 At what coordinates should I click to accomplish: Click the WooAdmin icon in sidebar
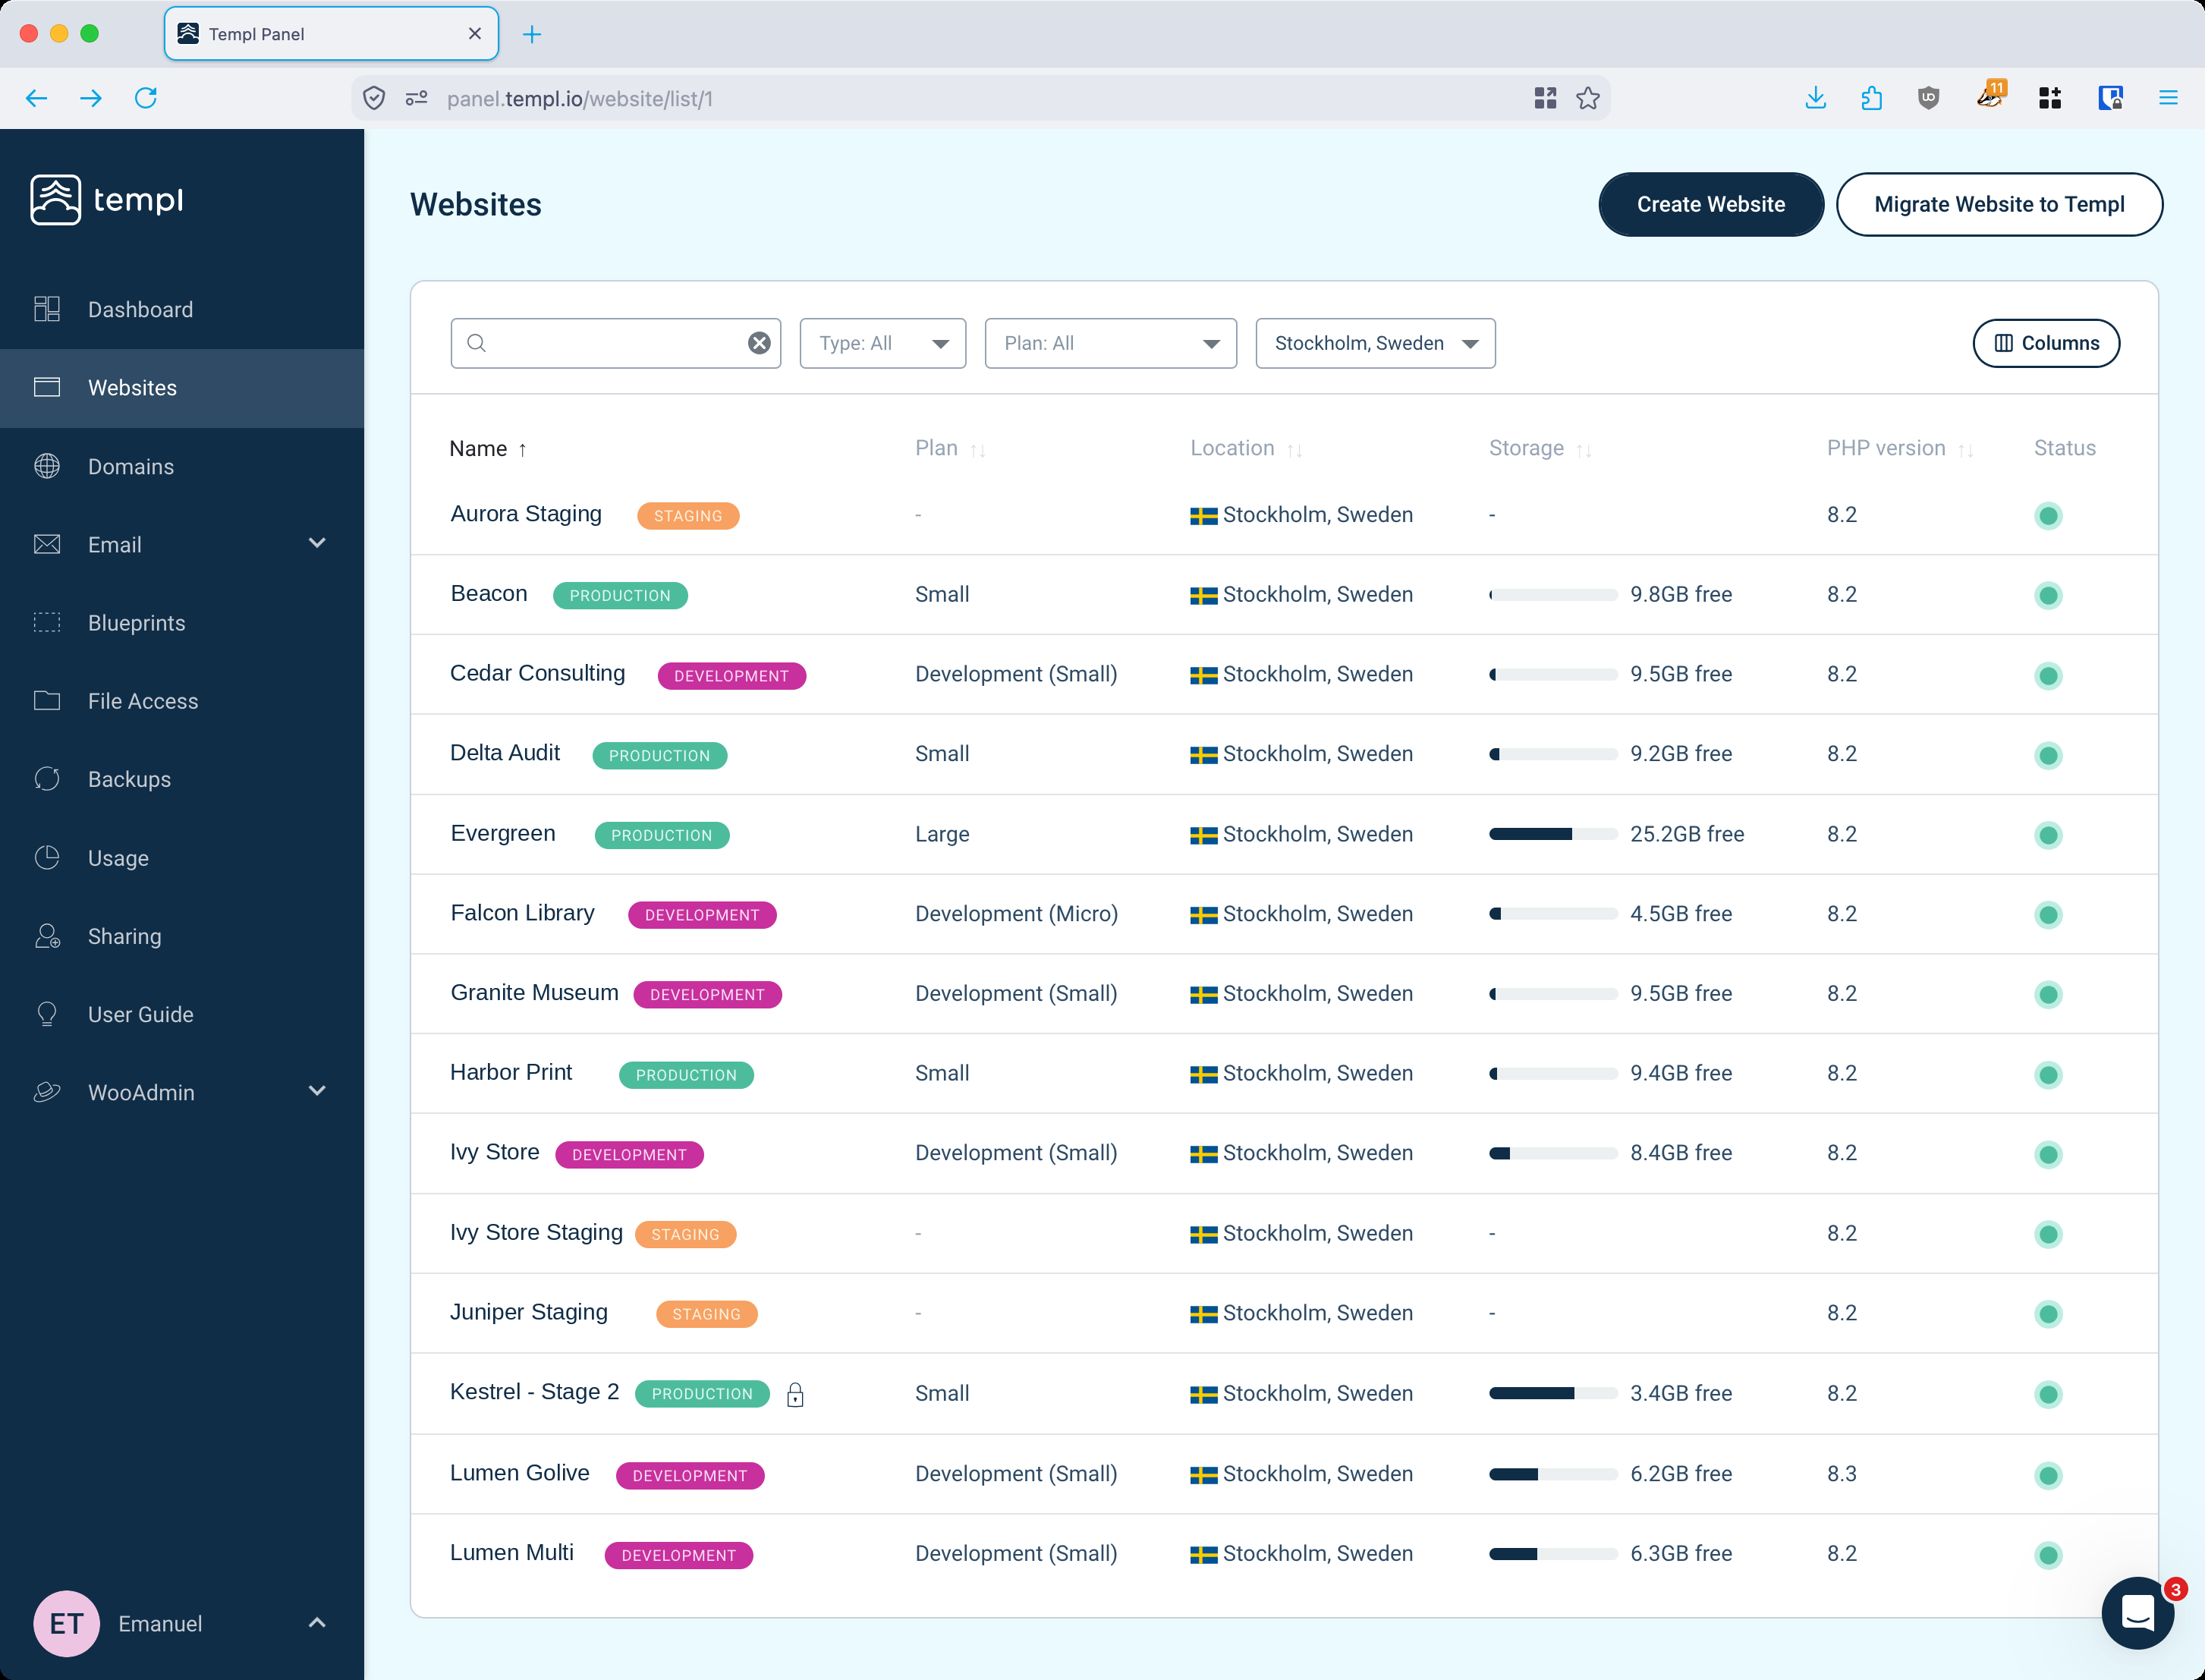pos(47,1092)
